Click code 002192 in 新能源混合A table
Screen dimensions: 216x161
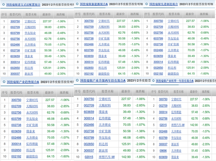tap(89, 74)
